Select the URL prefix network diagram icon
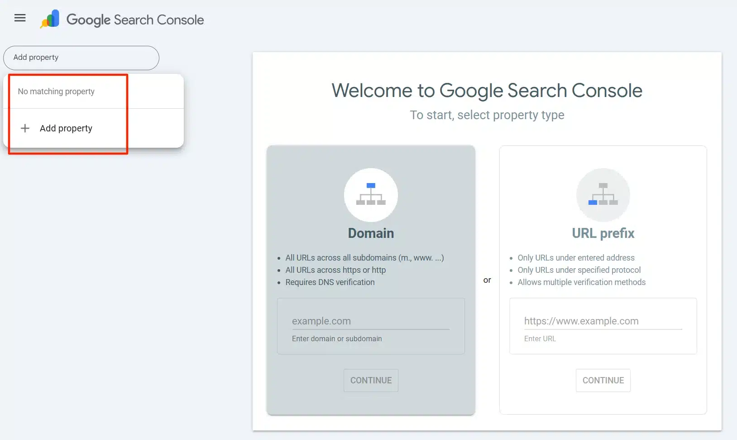Screen dimensions: 737x440 point(603,195)
